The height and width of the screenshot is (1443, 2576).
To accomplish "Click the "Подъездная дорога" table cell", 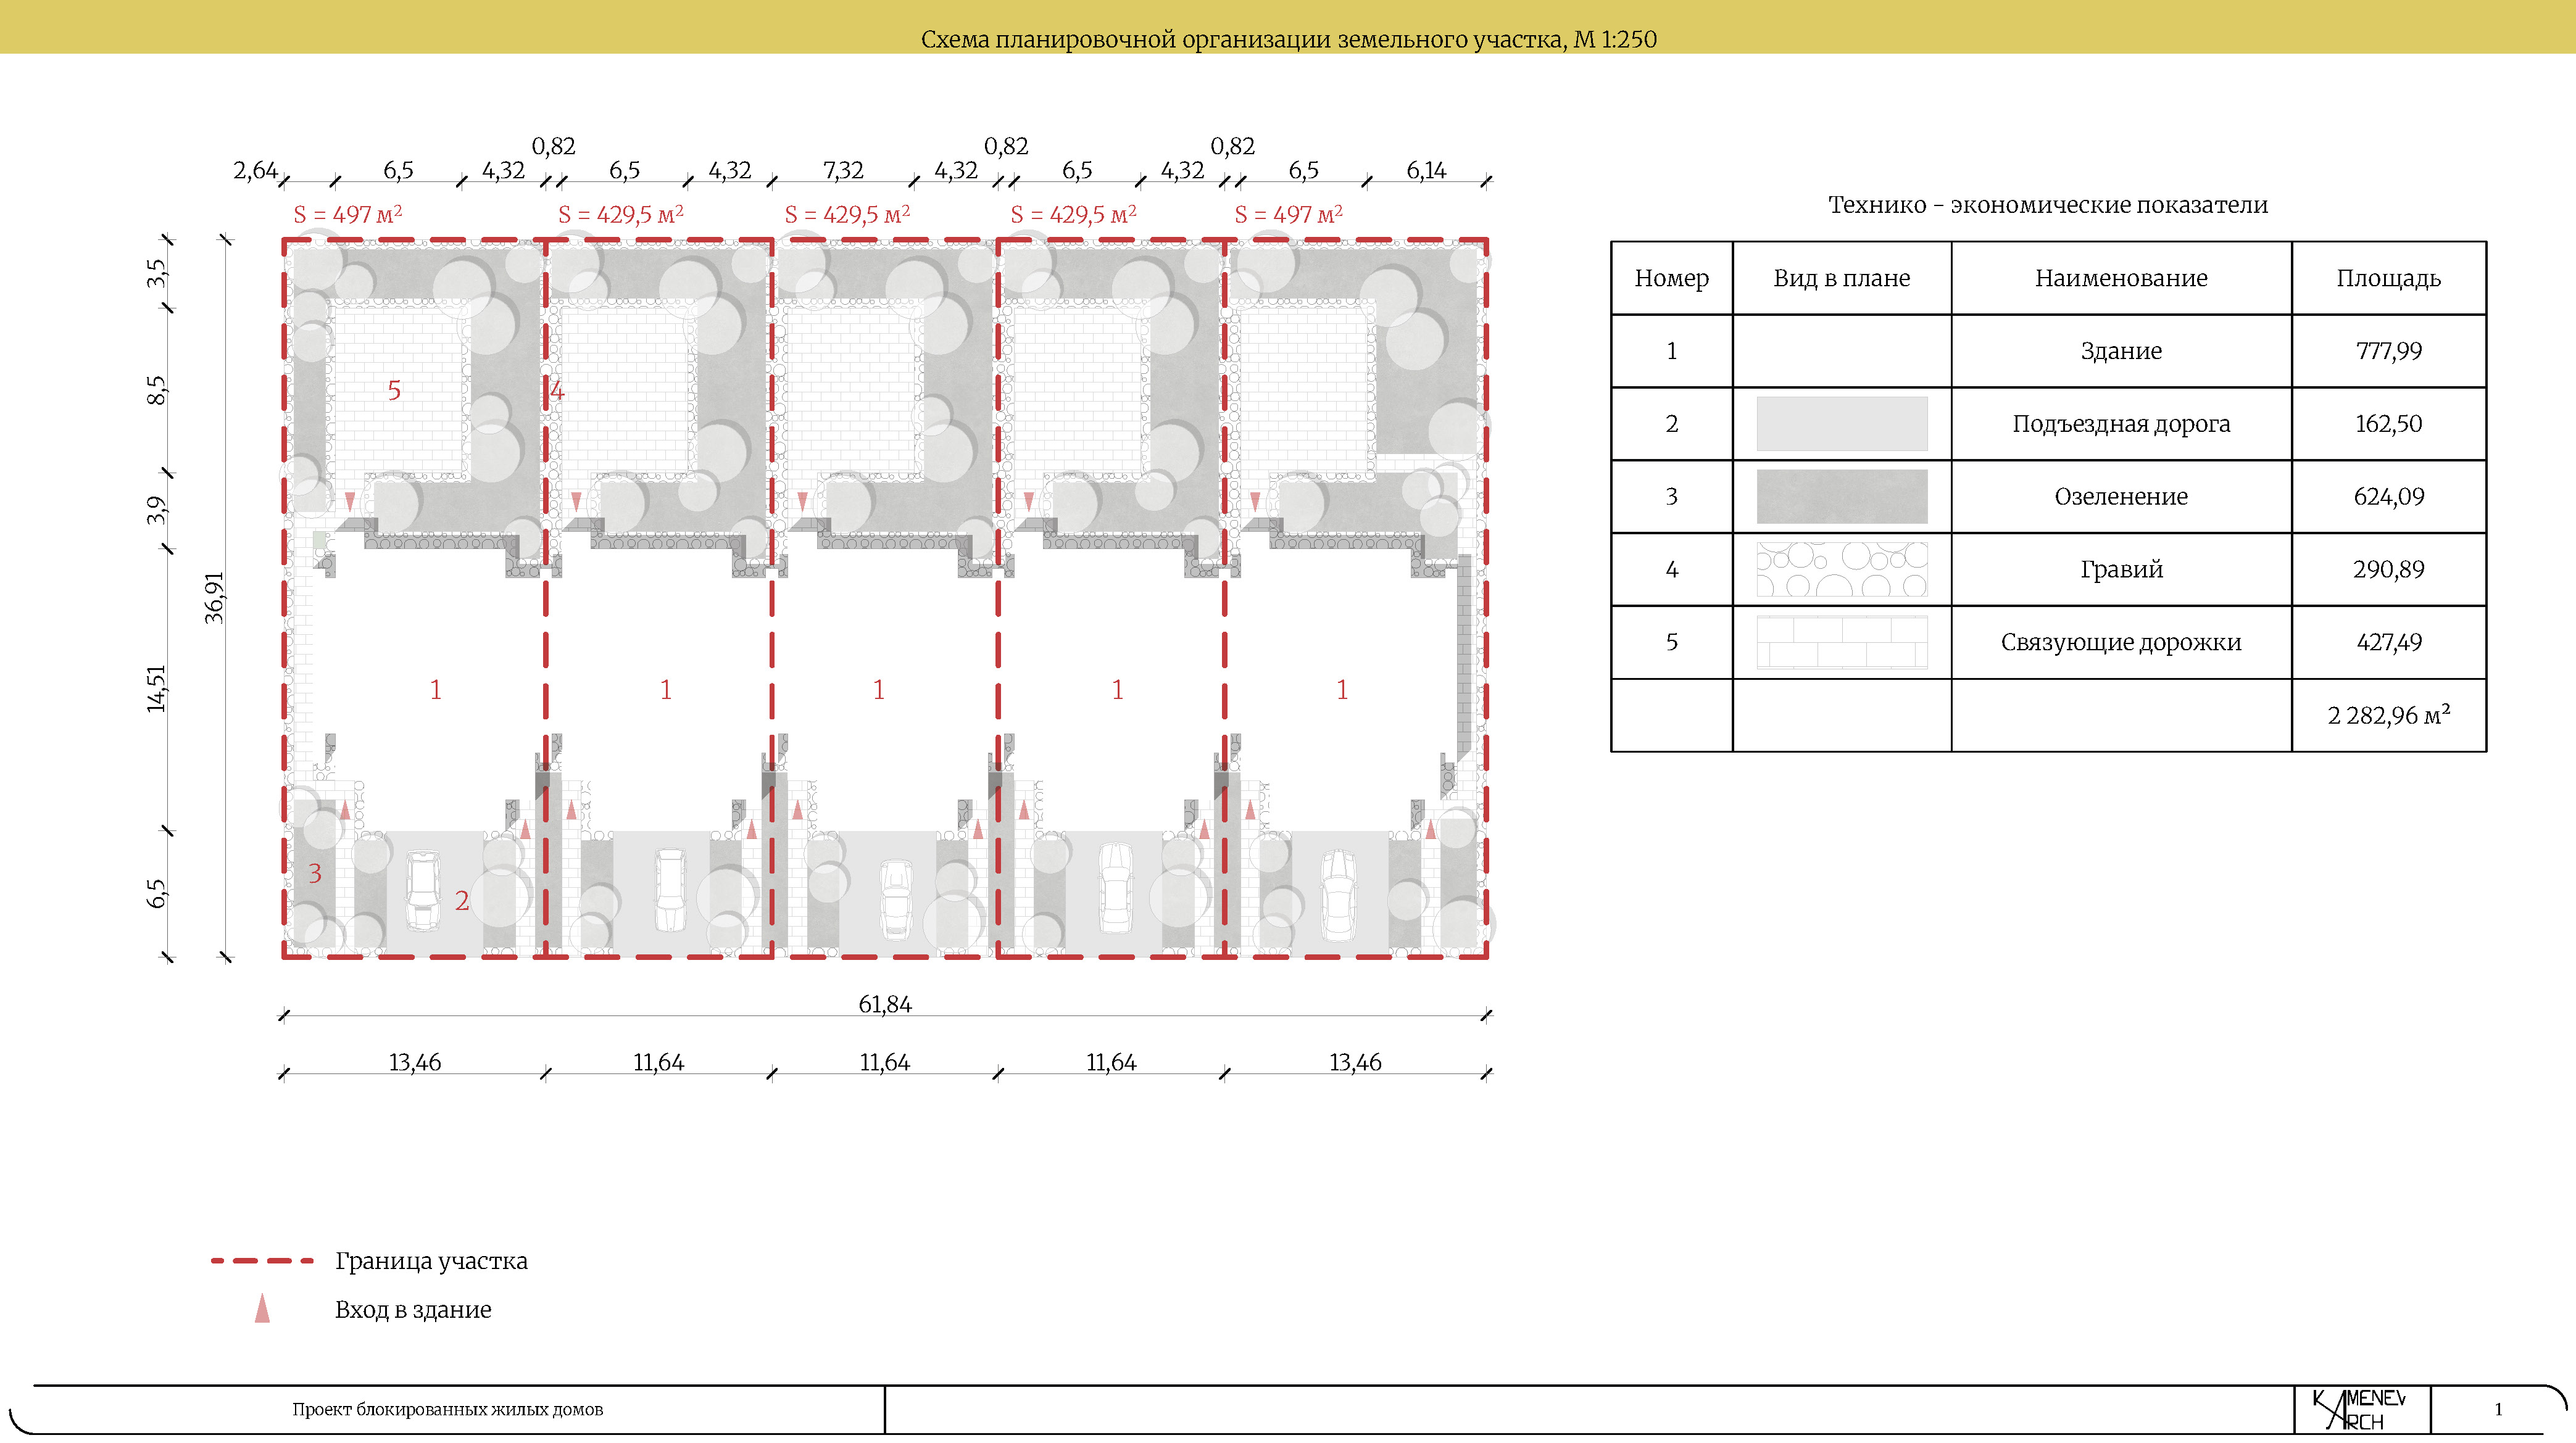I will (x=2121, y=424).
